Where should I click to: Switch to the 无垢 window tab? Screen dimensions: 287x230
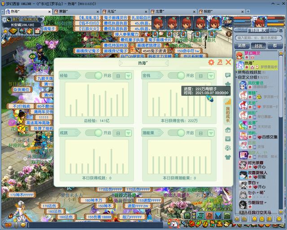tap(125, 12)
